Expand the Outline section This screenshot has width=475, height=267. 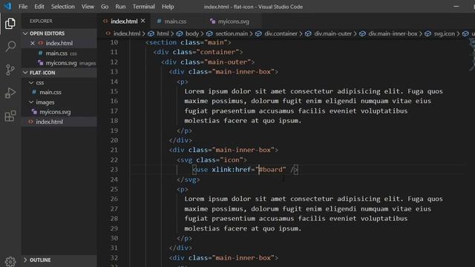59,260
